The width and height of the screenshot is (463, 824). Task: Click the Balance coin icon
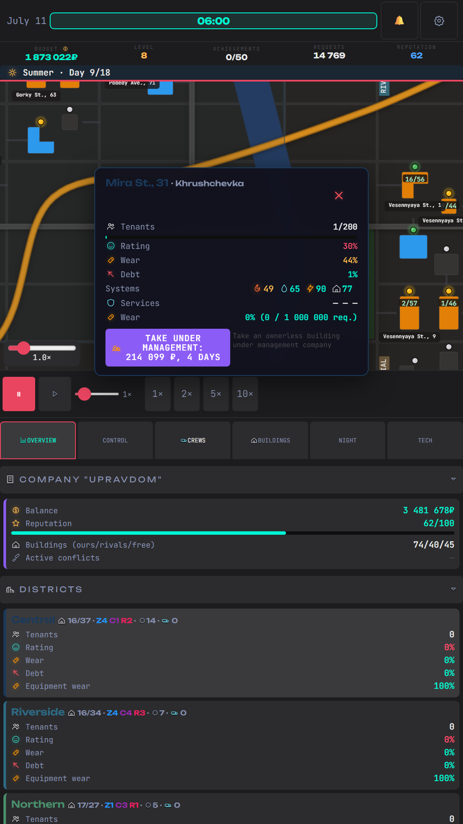pos(16,510)
